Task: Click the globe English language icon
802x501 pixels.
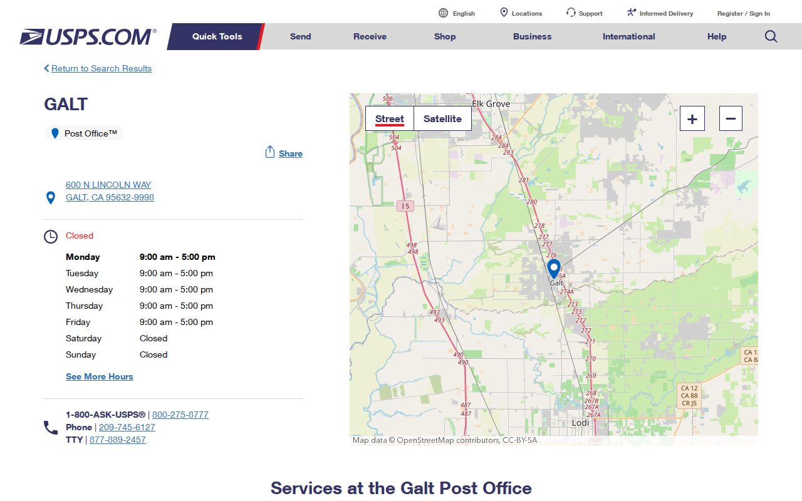Action: coord(444,13)
